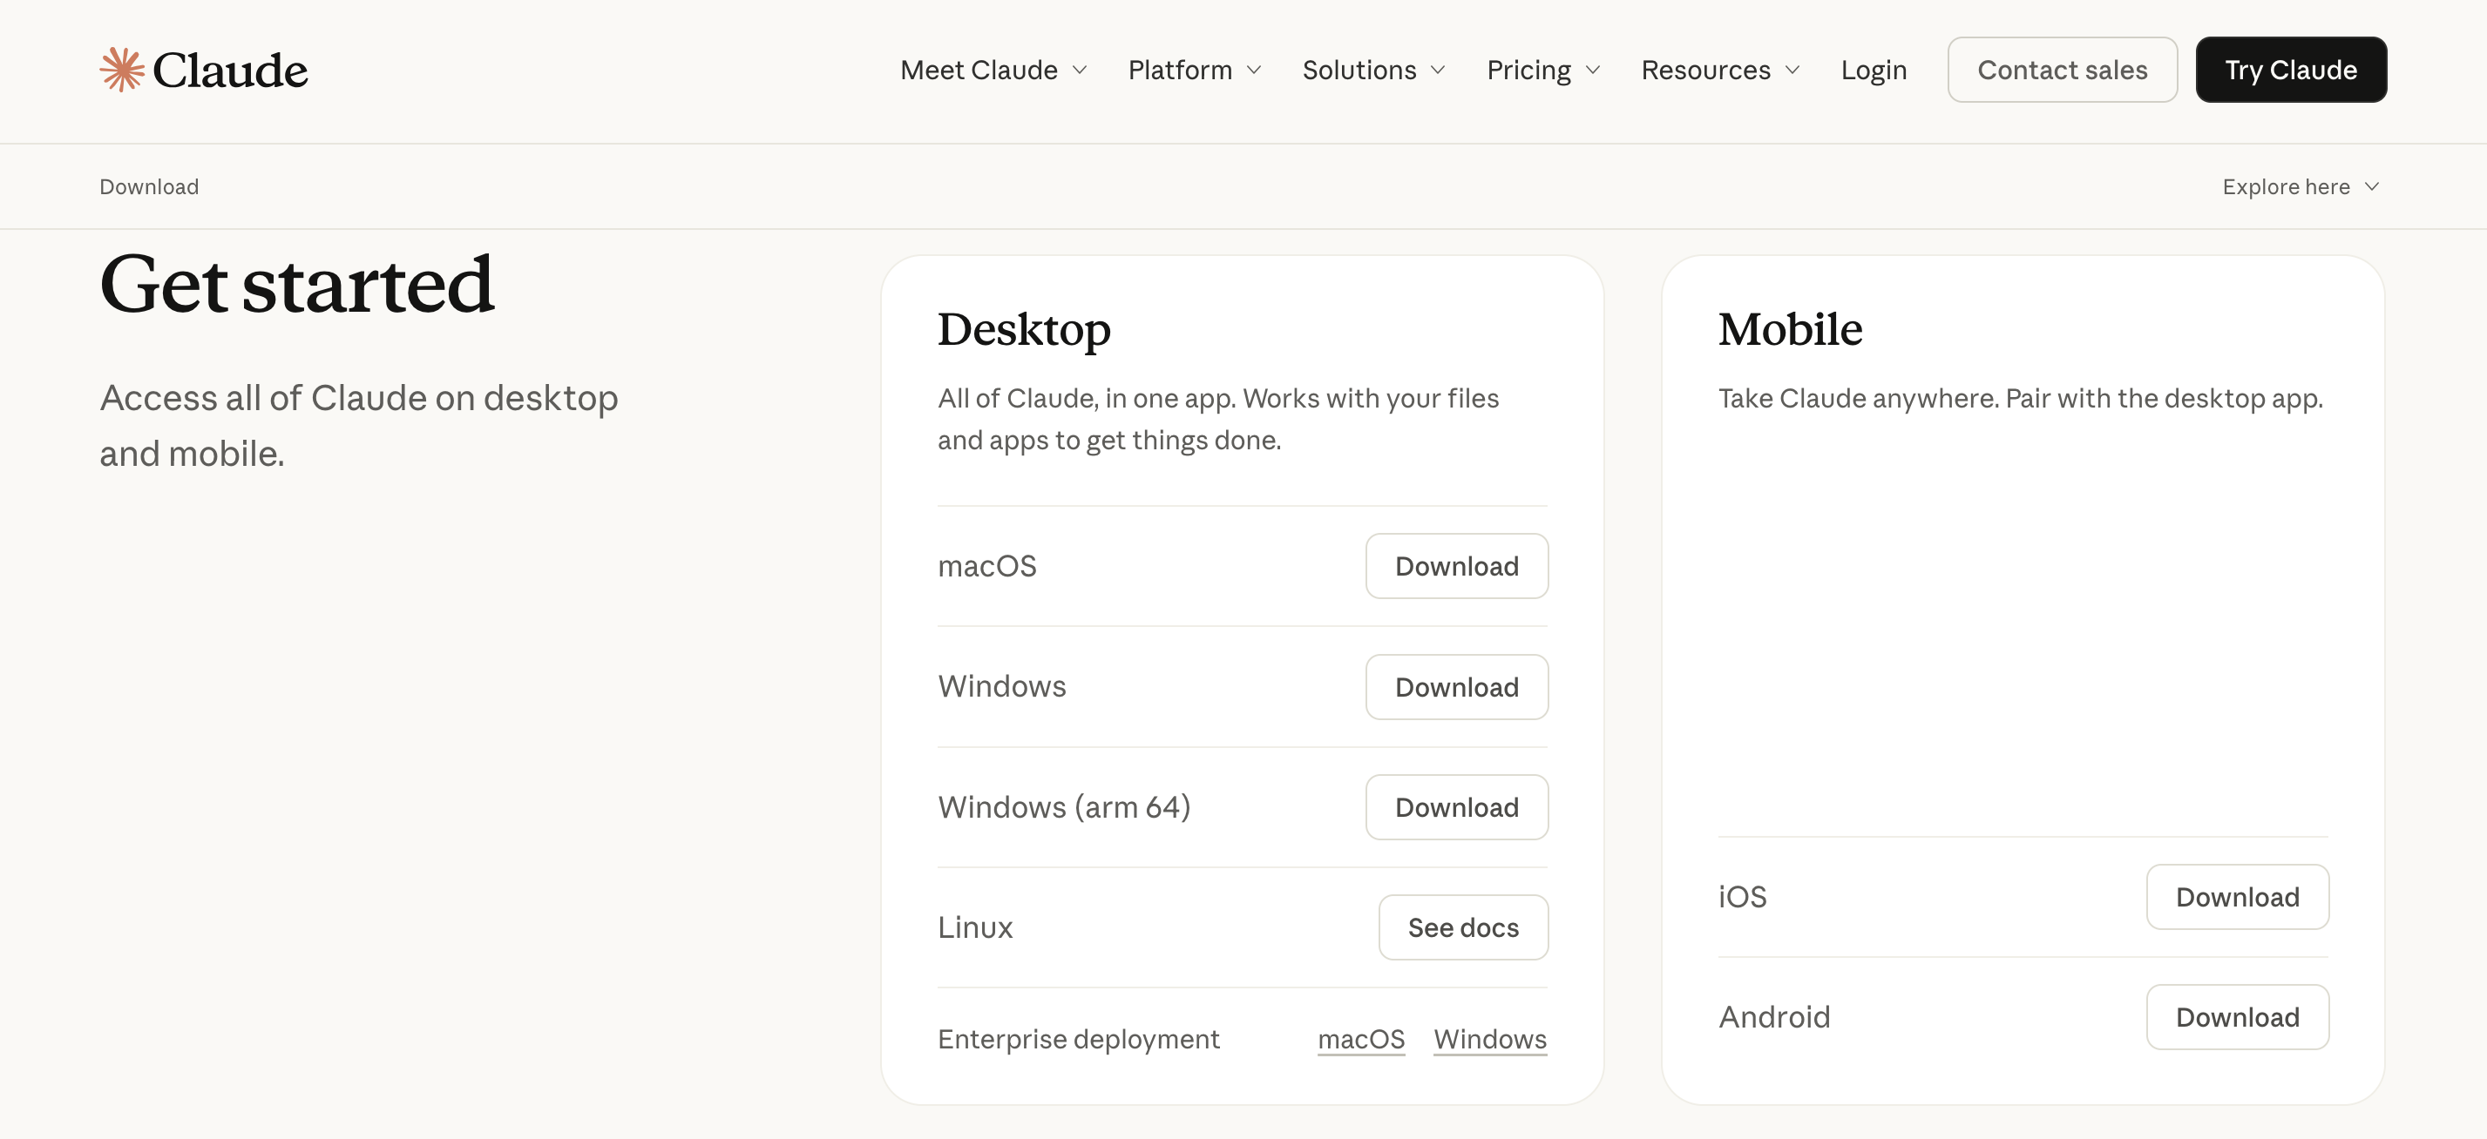Expand the Meet Claude menu chevron
Viewport: 2487px width, 1139px height.
pos(1081,71)
